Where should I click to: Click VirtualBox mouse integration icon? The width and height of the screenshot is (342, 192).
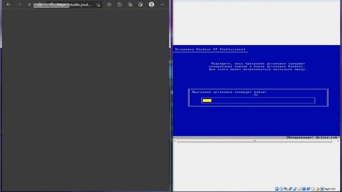click(x=318, y=189)
